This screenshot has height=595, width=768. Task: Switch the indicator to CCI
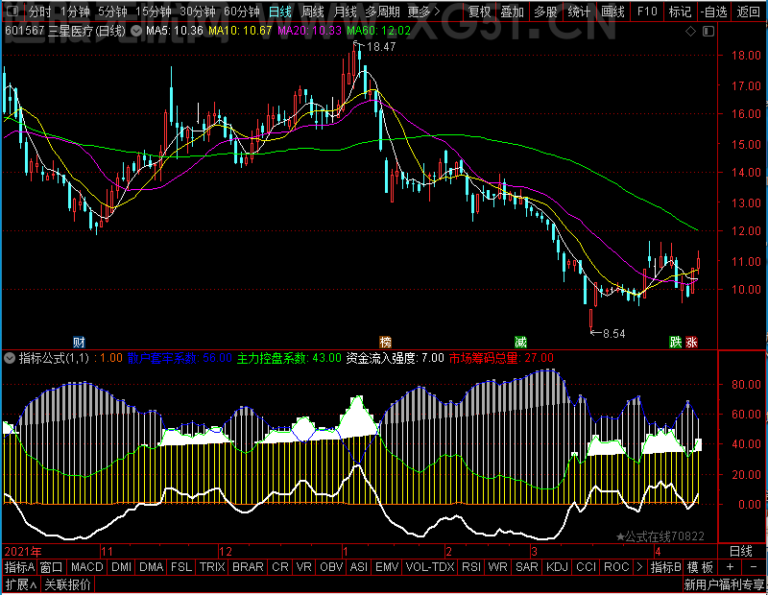(586, 566)
